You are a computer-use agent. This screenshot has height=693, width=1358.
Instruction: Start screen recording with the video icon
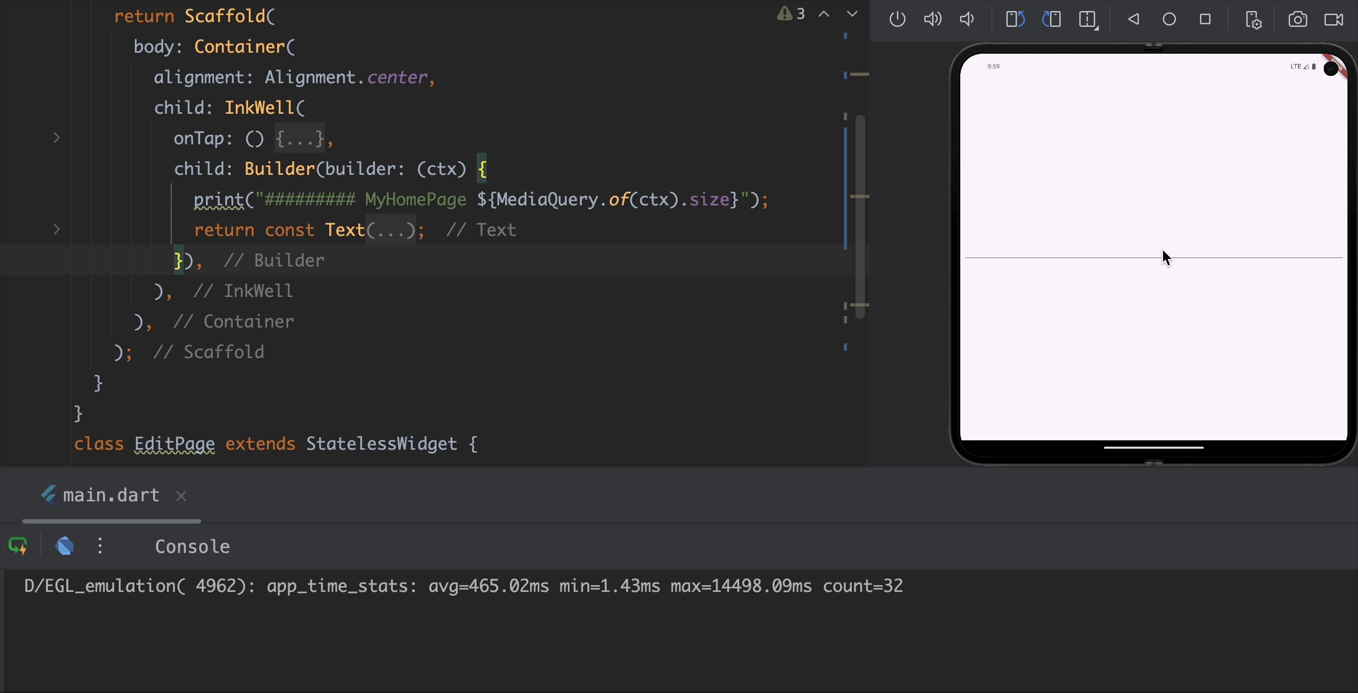click(1334, 19)
